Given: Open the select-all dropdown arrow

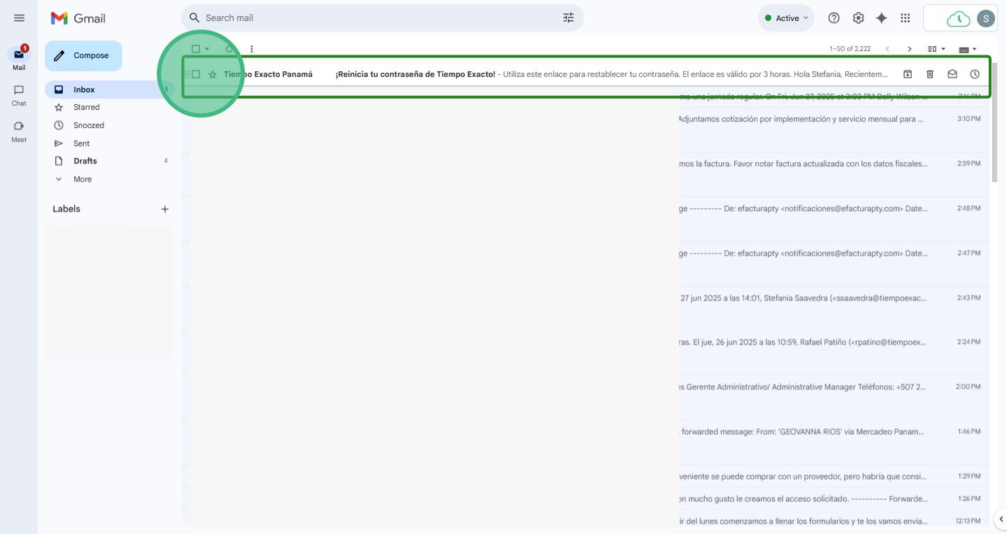Looking at the screenshot, I should [x=207, y=49].
